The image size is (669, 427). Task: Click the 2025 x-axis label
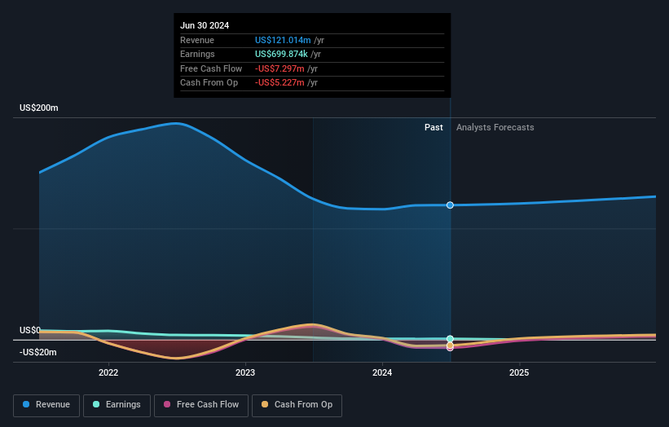pyautogui.click(x=519, y=373)
